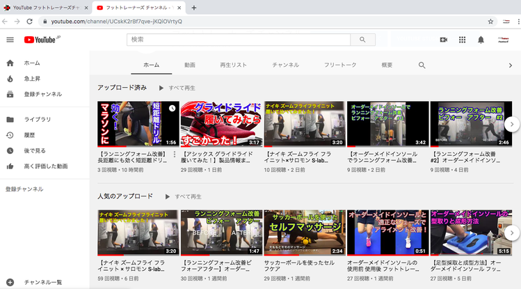
Task: Show next videos in 人気のアップロード row
Action: point(512,233)
